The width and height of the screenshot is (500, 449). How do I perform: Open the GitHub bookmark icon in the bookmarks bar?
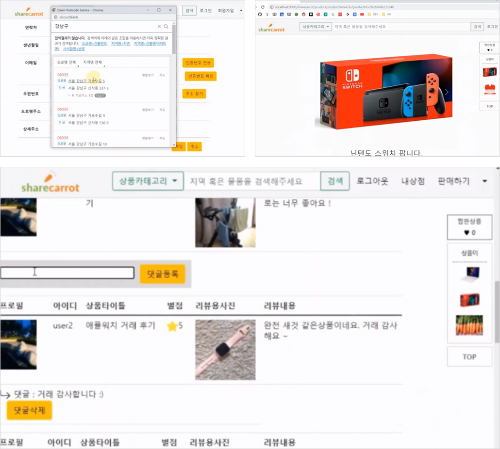[260, 15]
